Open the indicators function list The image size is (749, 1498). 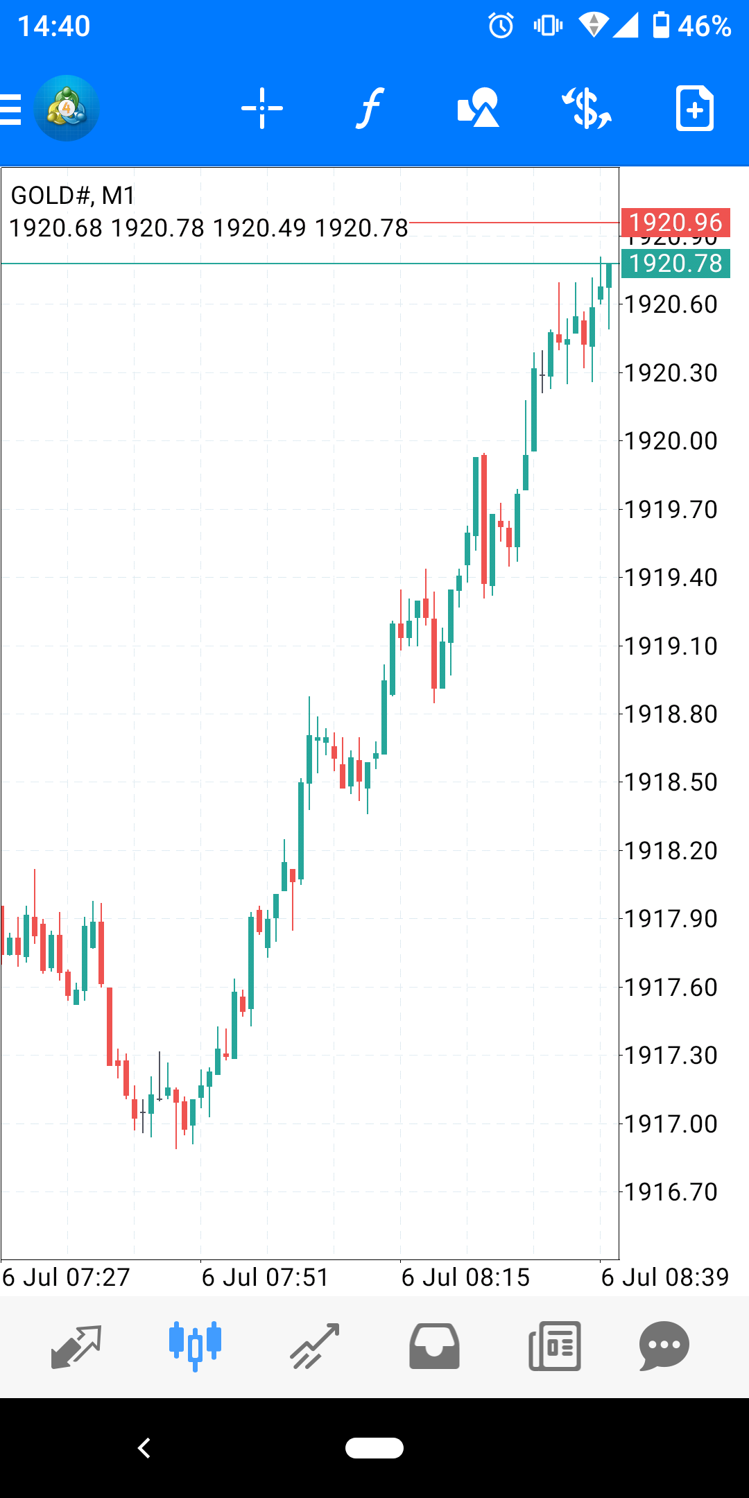click(370, 109)
